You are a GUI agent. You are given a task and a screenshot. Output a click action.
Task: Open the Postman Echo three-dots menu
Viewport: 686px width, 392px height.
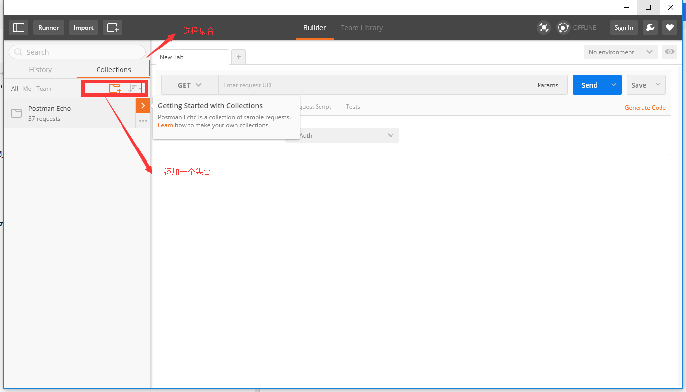click(143, 121)
